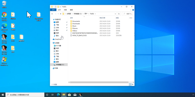This screenshot has width=195, height=97.
Task: Select Microsoft Edge desktop shortcut
Action: [4, 28]
